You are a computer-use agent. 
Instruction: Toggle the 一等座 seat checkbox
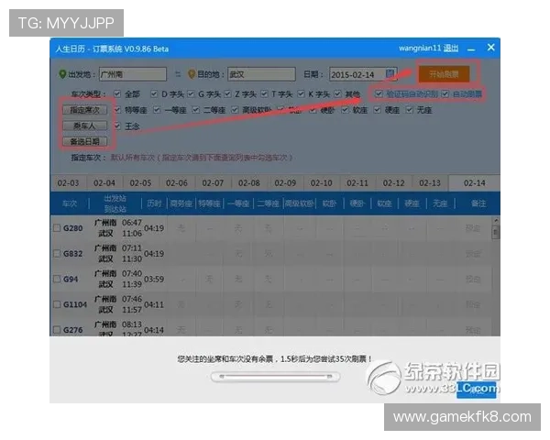(157, 110)
